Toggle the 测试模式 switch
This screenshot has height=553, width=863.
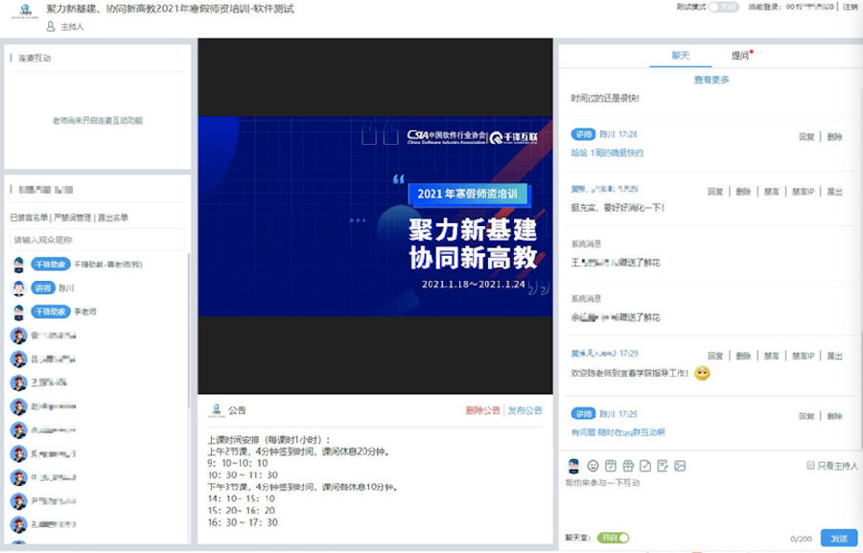click(723, 7)
